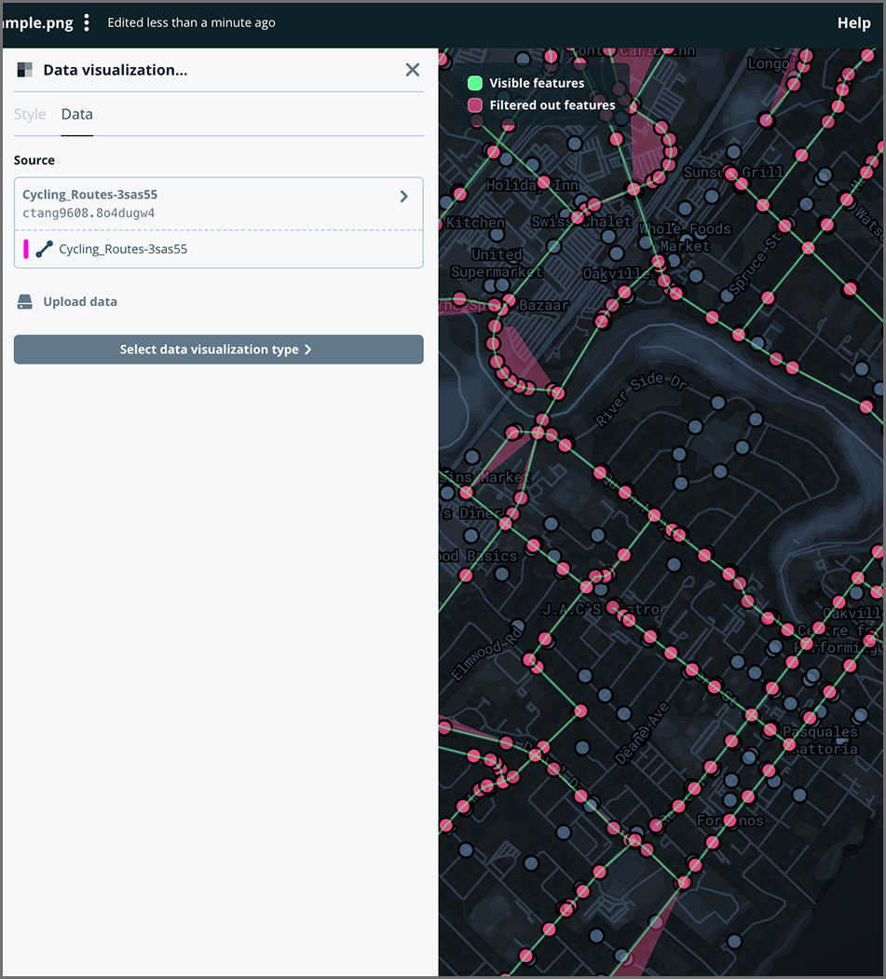Click Select data visualization type
Image resolution: width=886 pixels, height=979 pixels.
click(218, 350)
